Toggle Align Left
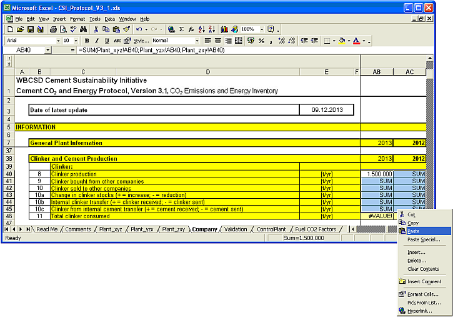The width and height of the screenshot is (453, 317). pyautogui.click(x=207, y=41)
